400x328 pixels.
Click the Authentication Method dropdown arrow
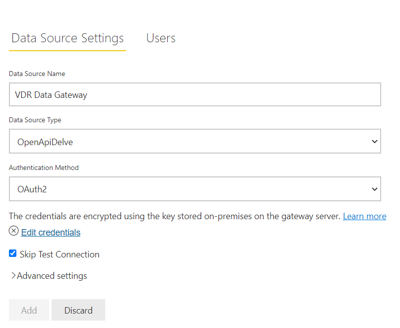tap(375, 189)
